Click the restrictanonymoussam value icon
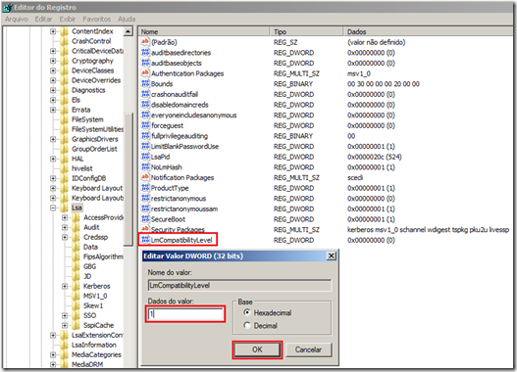517x372 pixels. pos(145,209)
